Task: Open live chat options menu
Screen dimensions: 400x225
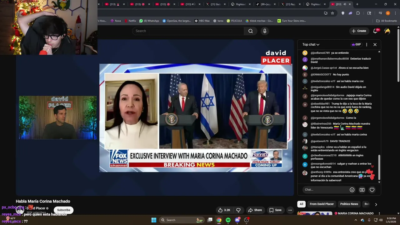Action: pos(367,45)
